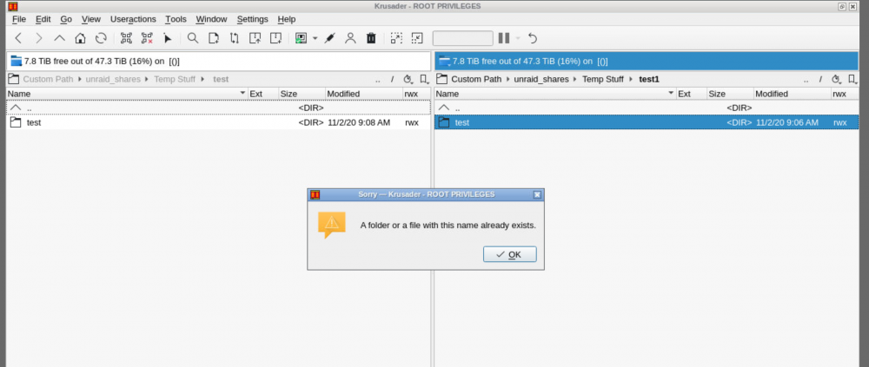Sort right panel by Ext column
The width and height of the screenshot is (869, 367).
click(691, 94)
